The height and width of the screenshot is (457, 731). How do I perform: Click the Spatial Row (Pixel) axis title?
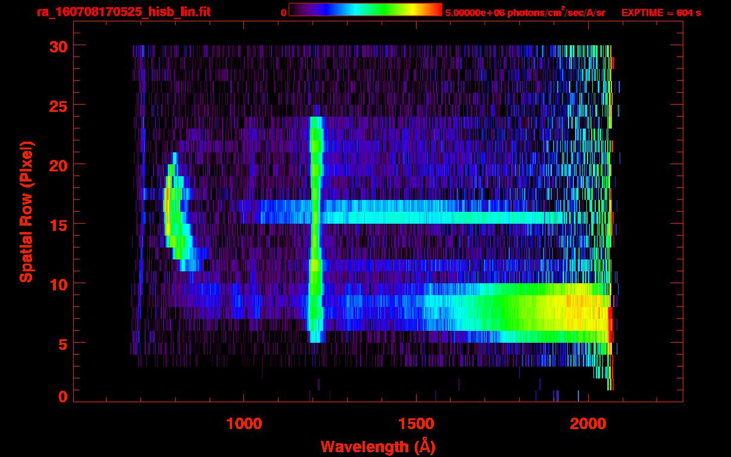26,212
